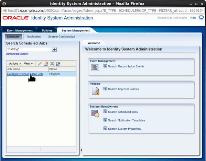Select the Welcome tab
The height and width of the screenshot is (161, 206).
(x=94, y=43)
